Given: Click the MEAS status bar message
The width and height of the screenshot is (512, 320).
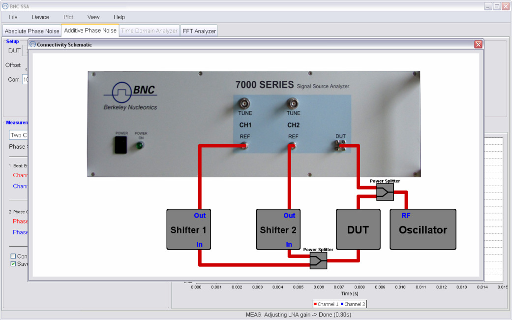Looking at the screenshot, I should pos(299,315).
